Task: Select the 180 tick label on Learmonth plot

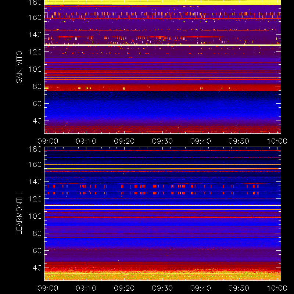Action: [35, 149]
